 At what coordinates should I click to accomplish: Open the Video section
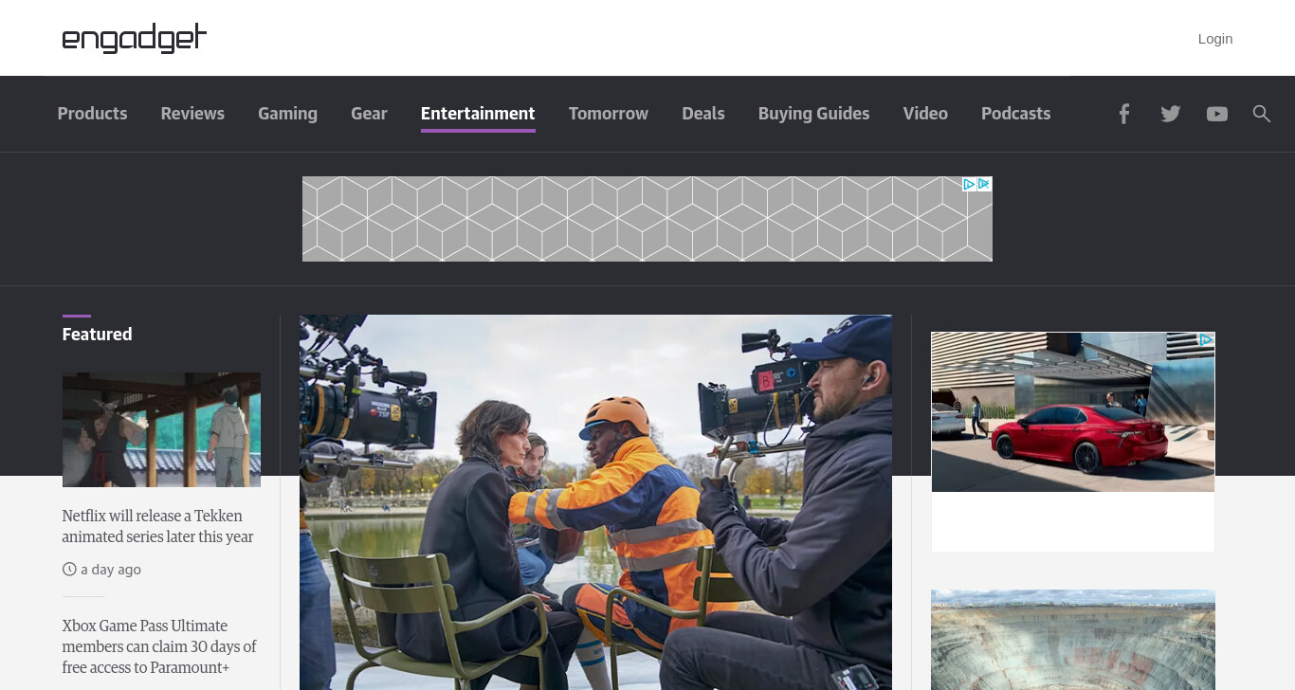pyautogui.click(x=925, y=114)
